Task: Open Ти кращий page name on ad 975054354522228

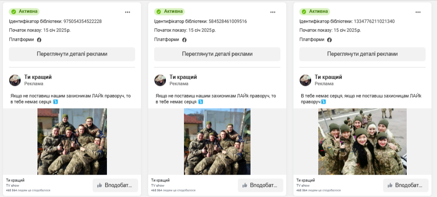Action: 38,77
